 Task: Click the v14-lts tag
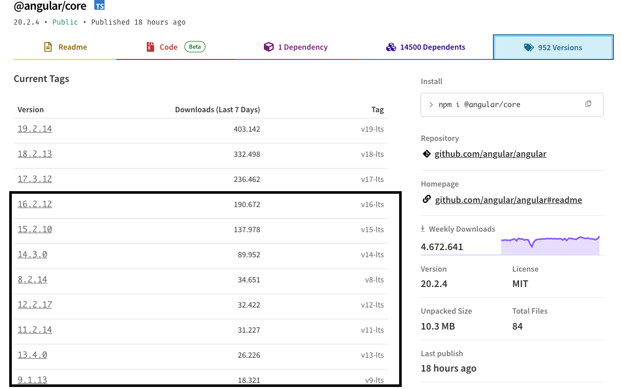(372, 255)
